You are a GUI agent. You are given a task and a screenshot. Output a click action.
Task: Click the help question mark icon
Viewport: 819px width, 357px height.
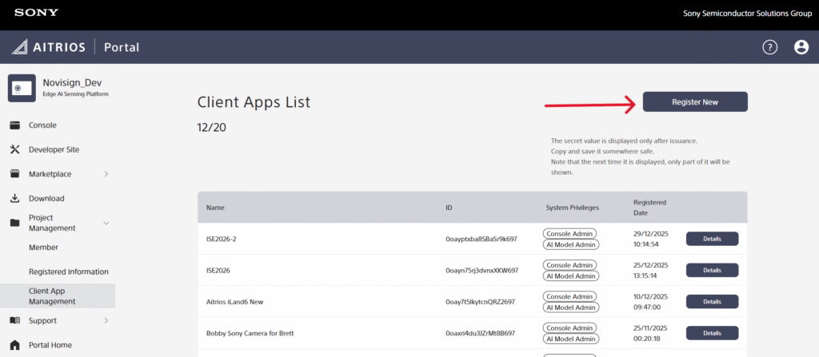pyautogui.click(x=770, y=47)
